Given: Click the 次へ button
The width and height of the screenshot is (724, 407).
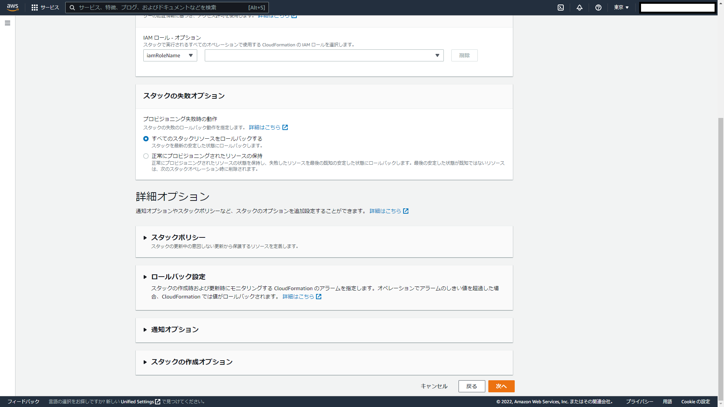Looking at the screenshot, I should point(501,386).
